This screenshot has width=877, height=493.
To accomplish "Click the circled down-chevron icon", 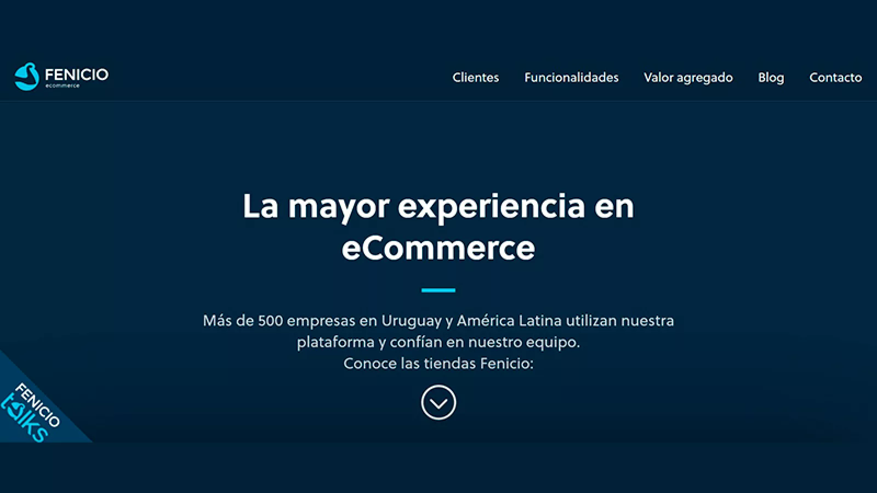I will coord(438,403).
